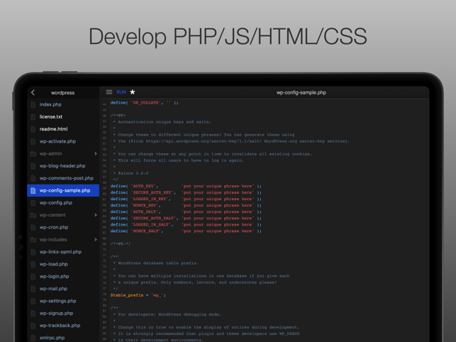Expand the wp-admin folder arrow
This screenshot has height=342, width=456.
[96, 153]
